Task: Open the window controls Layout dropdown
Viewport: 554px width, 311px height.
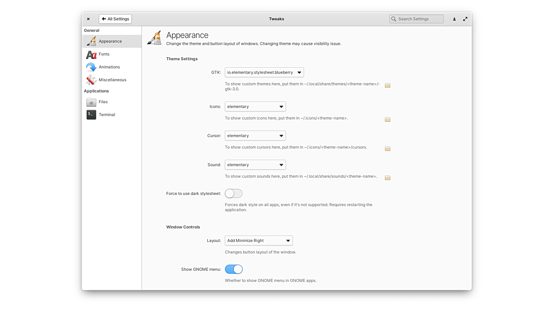Action: pos(258,241)
